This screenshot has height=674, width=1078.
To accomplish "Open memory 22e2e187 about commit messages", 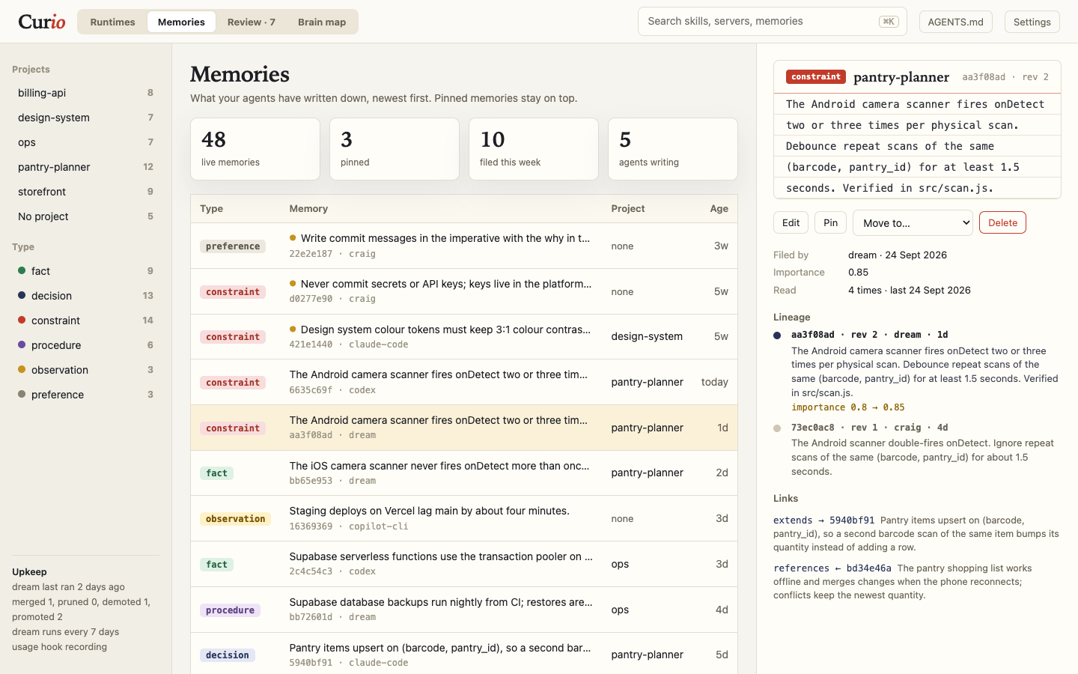I will click(x=464, y=246).
